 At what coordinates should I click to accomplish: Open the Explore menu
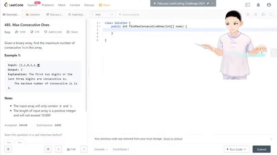pos(32,5)
